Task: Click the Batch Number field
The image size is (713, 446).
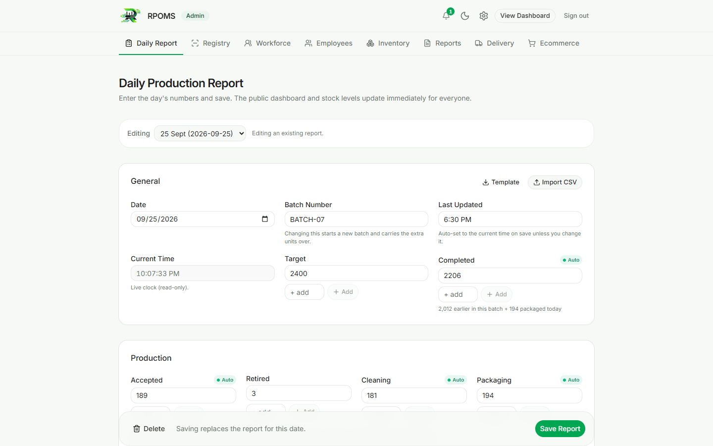Action: pyautogui.click(x=356, y=219)
